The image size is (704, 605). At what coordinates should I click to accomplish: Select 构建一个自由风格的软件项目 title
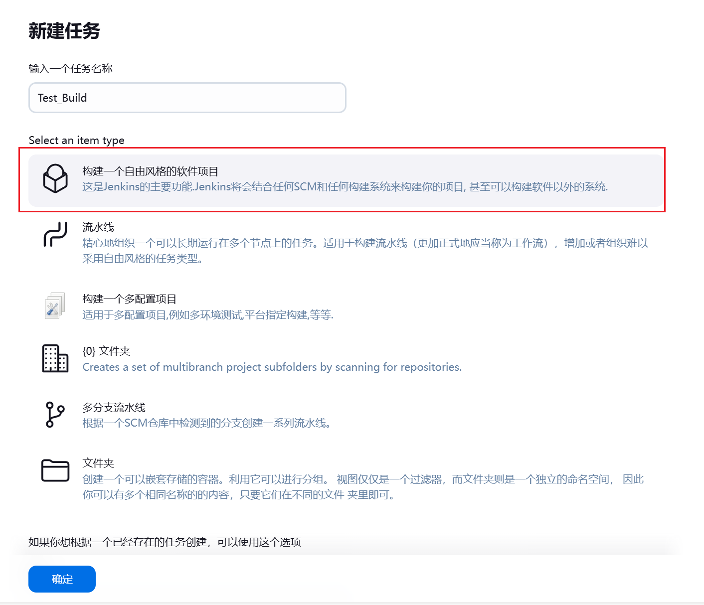pos(151,171)
